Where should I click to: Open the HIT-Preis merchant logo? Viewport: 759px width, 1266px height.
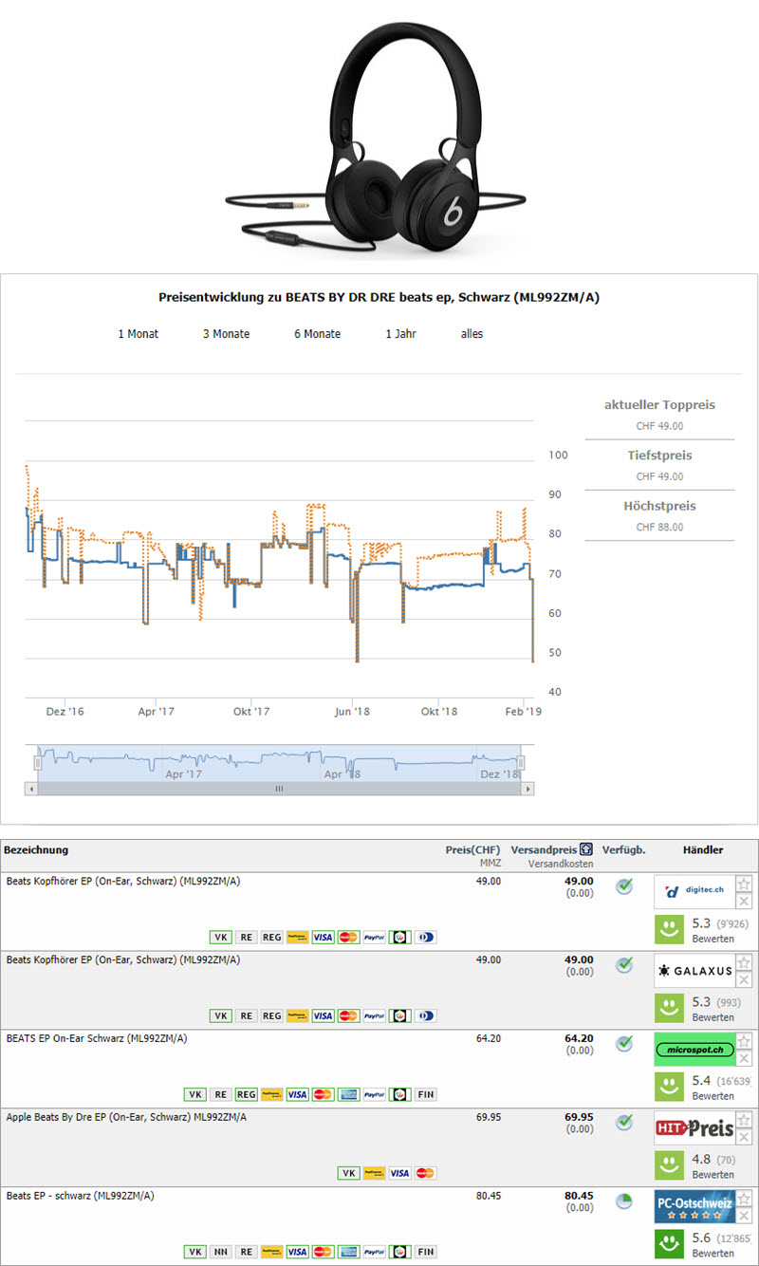click(x=694, y=1128)
